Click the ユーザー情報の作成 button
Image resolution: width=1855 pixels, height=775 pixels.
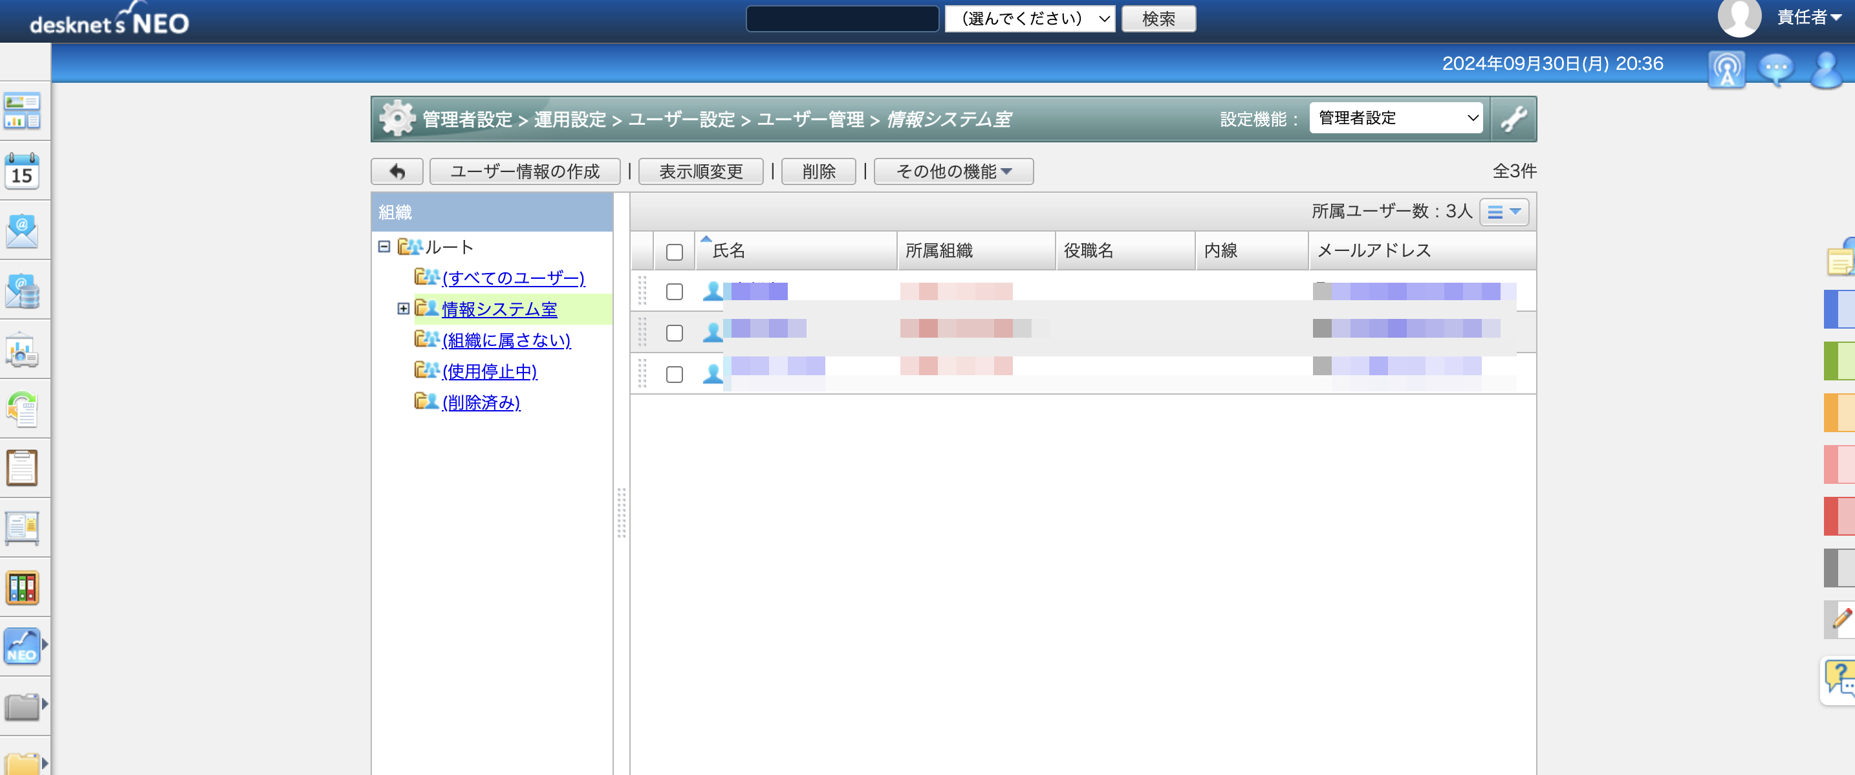pos(525,171)
